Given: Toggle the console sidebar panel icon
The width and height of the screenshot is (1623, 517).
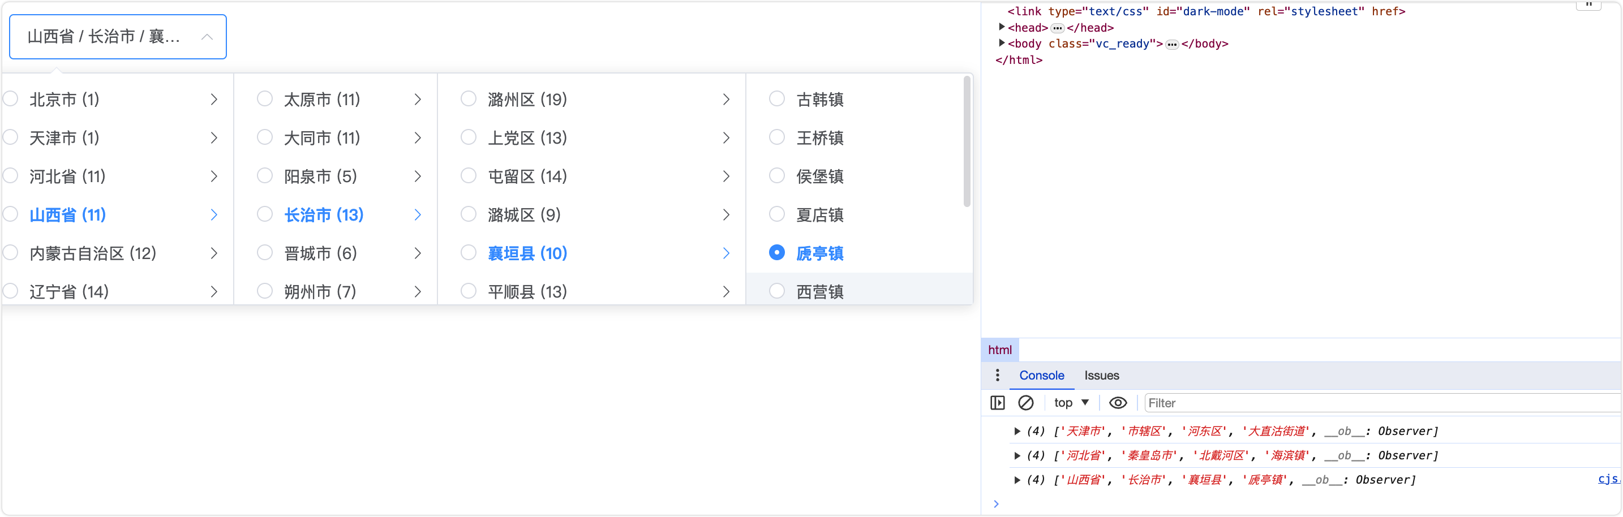Looking at the screenshot, I should pyautogui.click(x=997, y=402).
